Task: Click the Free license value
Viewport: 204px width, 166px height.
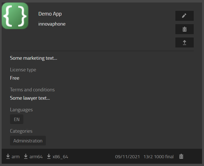Action: [15, 78]
